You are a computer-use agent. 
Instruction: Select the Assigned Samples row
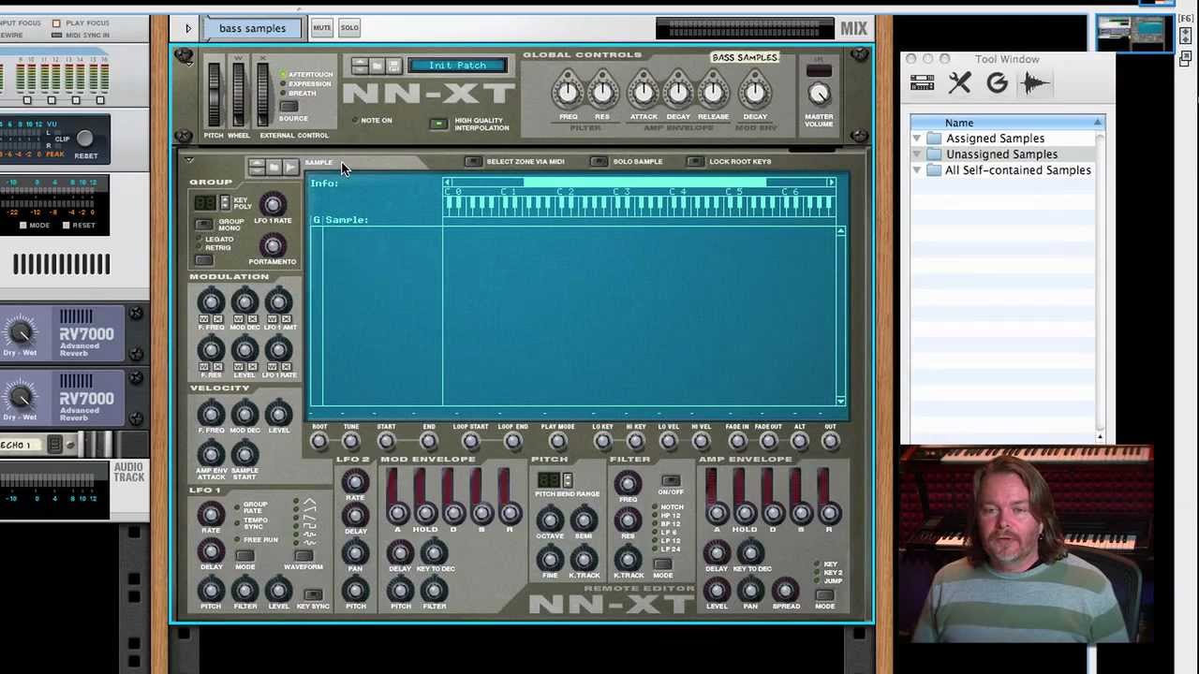(x=1002, y=139)
